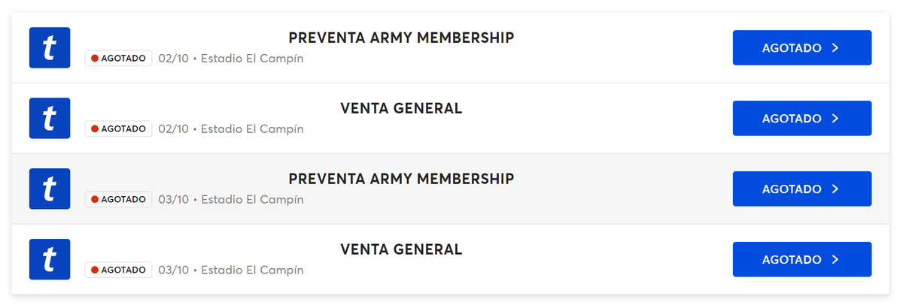Select the 03/10 Preventa Army Membership title

point(401,180)
